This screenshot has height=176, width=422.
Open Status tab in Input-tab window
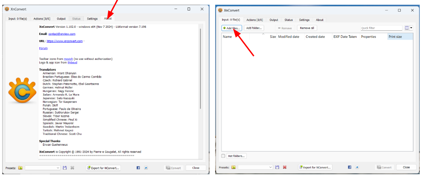289,20
